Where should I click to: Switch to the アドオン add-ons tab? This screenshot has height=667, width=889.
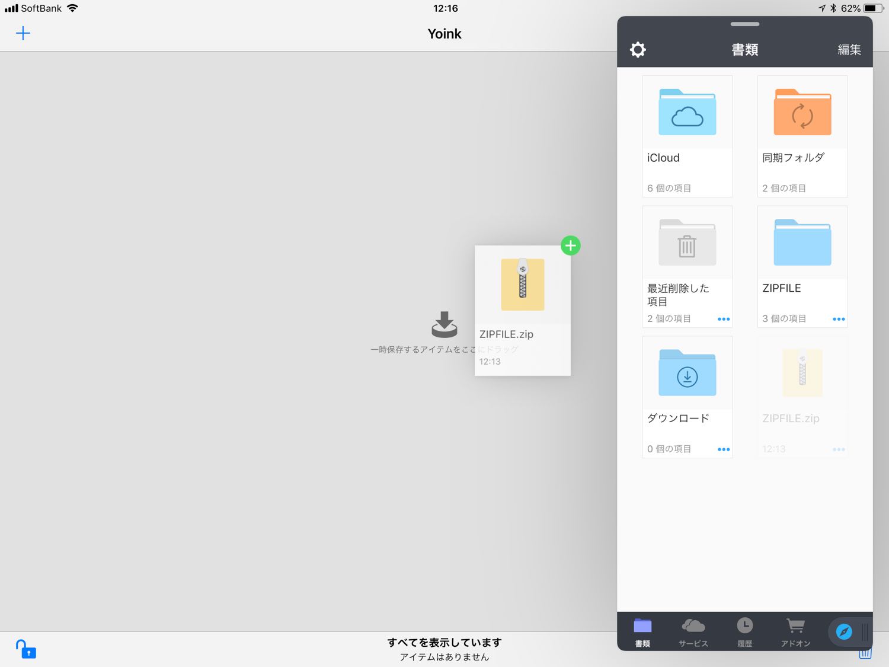point(795,632)
